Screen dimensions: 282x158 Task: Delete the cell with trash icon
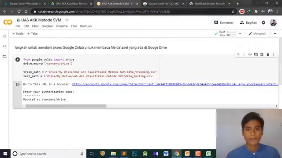268,54
